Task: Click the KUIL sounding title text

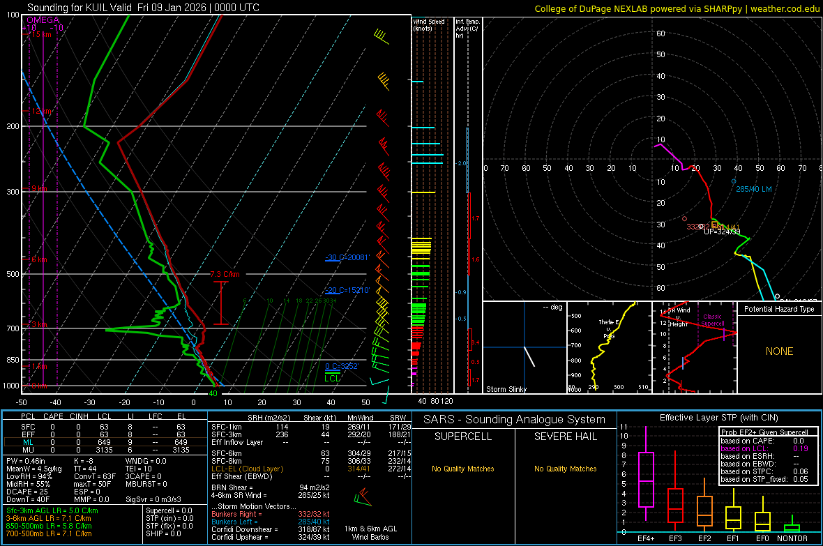Action: pos(143,8)
